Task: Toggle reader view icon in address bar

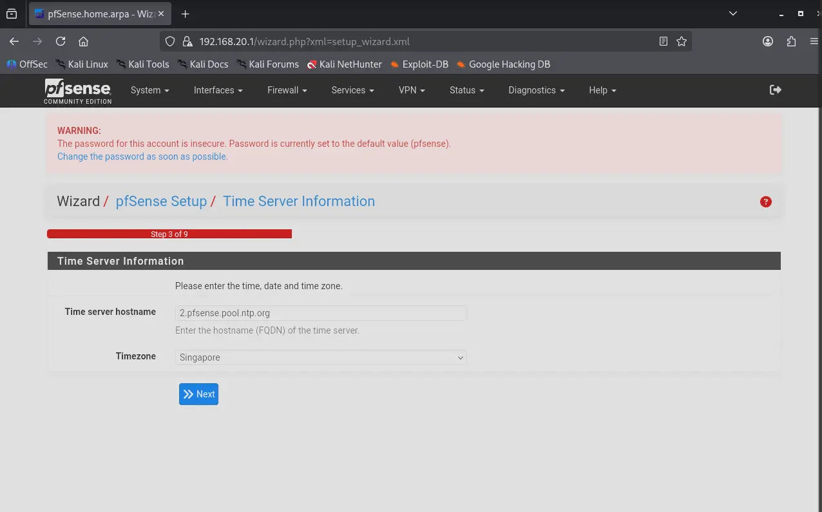Action: click(x=664, y=41)
